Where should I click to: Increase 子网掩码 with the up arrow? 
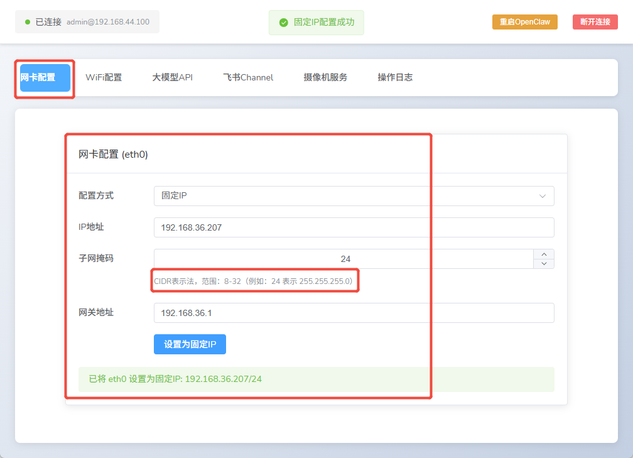pos(544,254)
